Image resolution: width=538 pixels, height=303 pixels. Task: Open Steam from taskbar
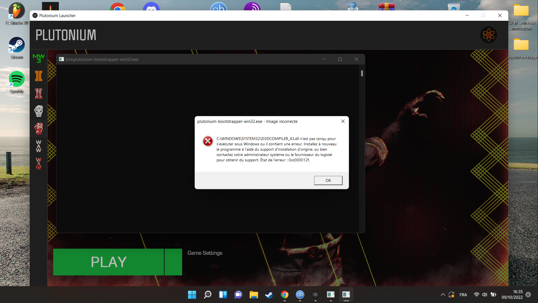(x=269, y=295)
